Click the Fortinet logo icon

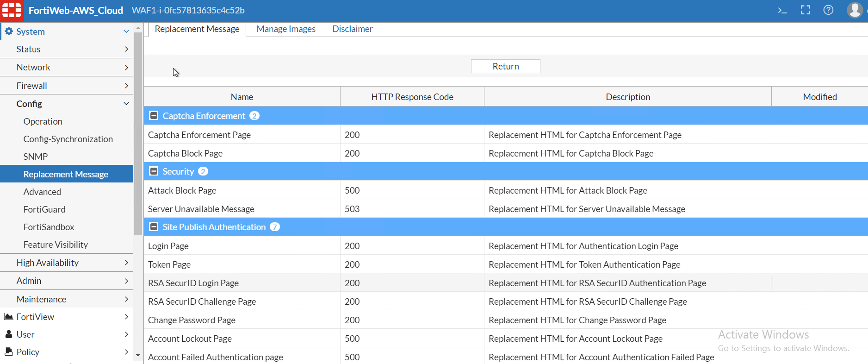tap(12, 10)
